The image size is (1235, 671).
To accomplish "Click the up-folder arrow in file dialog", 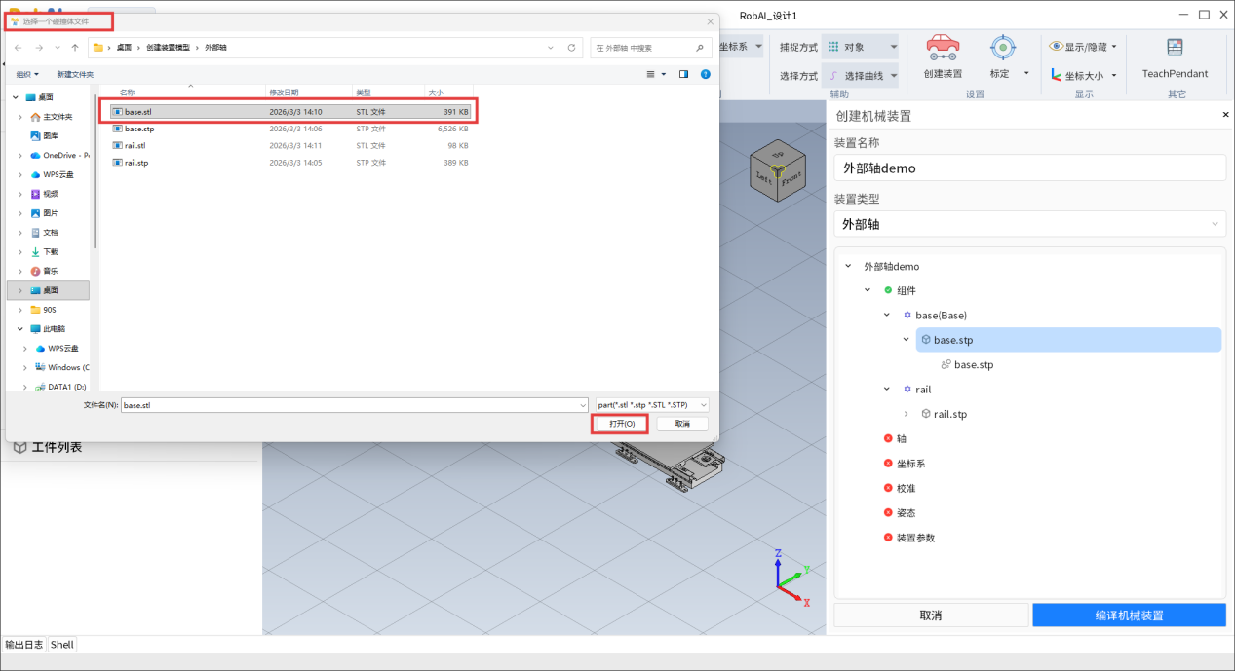I will click(x=75, y=48).
